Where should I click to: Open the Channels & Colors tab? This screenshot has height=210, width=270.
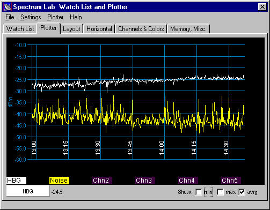(141, 29)
